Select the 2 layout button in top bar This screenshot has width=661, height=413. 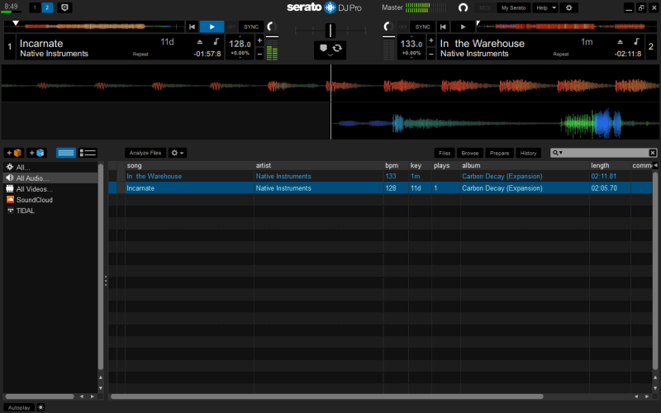click(47, 7)
